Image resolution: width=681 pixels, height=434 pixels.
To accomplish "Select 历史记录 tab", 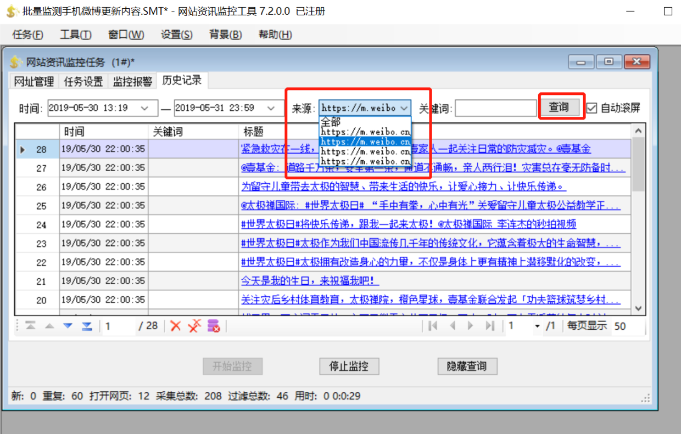I will coord(182,81).
